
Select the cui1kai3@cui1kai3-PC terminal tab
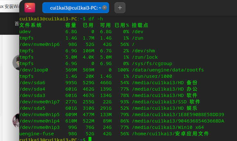point(74,8)
